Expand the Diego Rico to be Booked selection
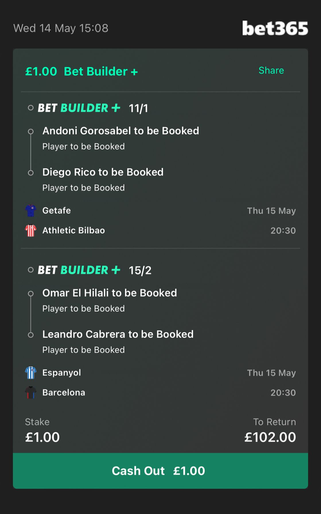This screenshot has height=514, width=321. click(x=103, y=172)
